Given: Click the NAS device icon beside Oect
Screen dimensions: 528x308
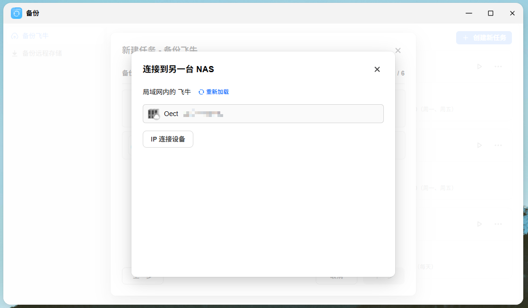Looking at the screenshot, I should (x=154, y=114).
